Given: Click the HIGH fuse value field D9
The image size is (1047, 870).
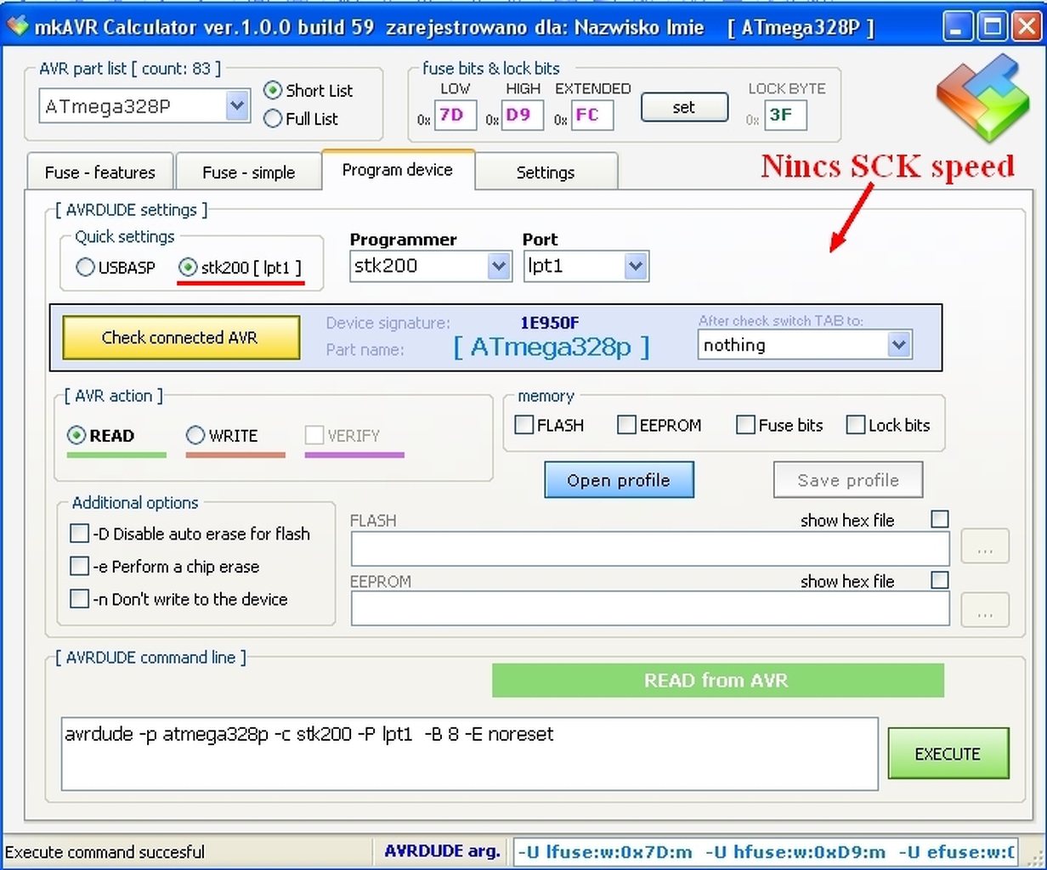Looking at the screenshot, I should tap(523, 115).
